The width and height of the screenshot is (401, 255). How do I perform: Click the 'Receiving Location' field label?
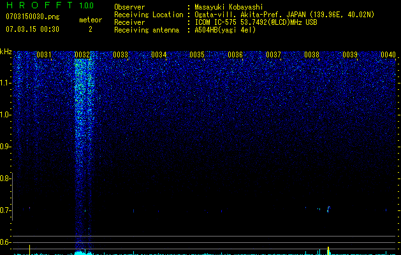(x=149, y=15)
